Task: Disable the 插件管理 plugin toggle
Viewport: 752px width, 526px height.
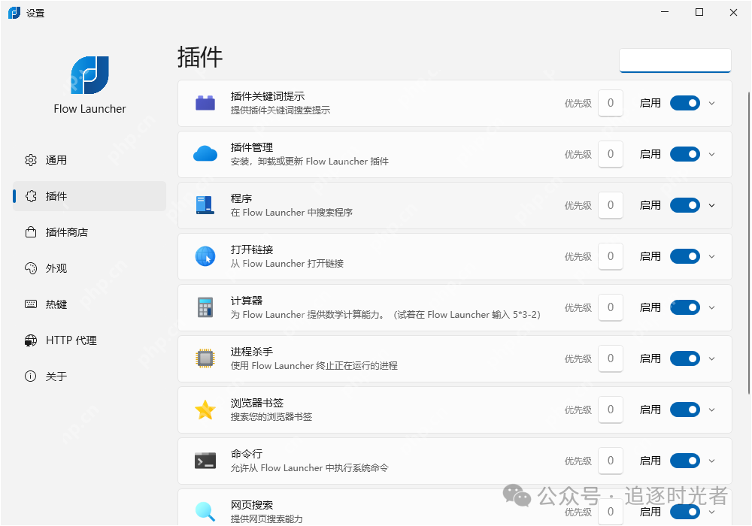Action: tap(685, 154)
